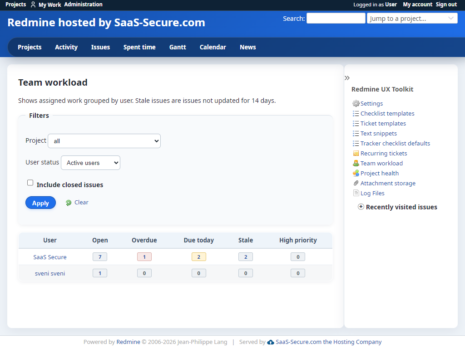
Task: Open Attachment storage link
Action: point(388,183)
